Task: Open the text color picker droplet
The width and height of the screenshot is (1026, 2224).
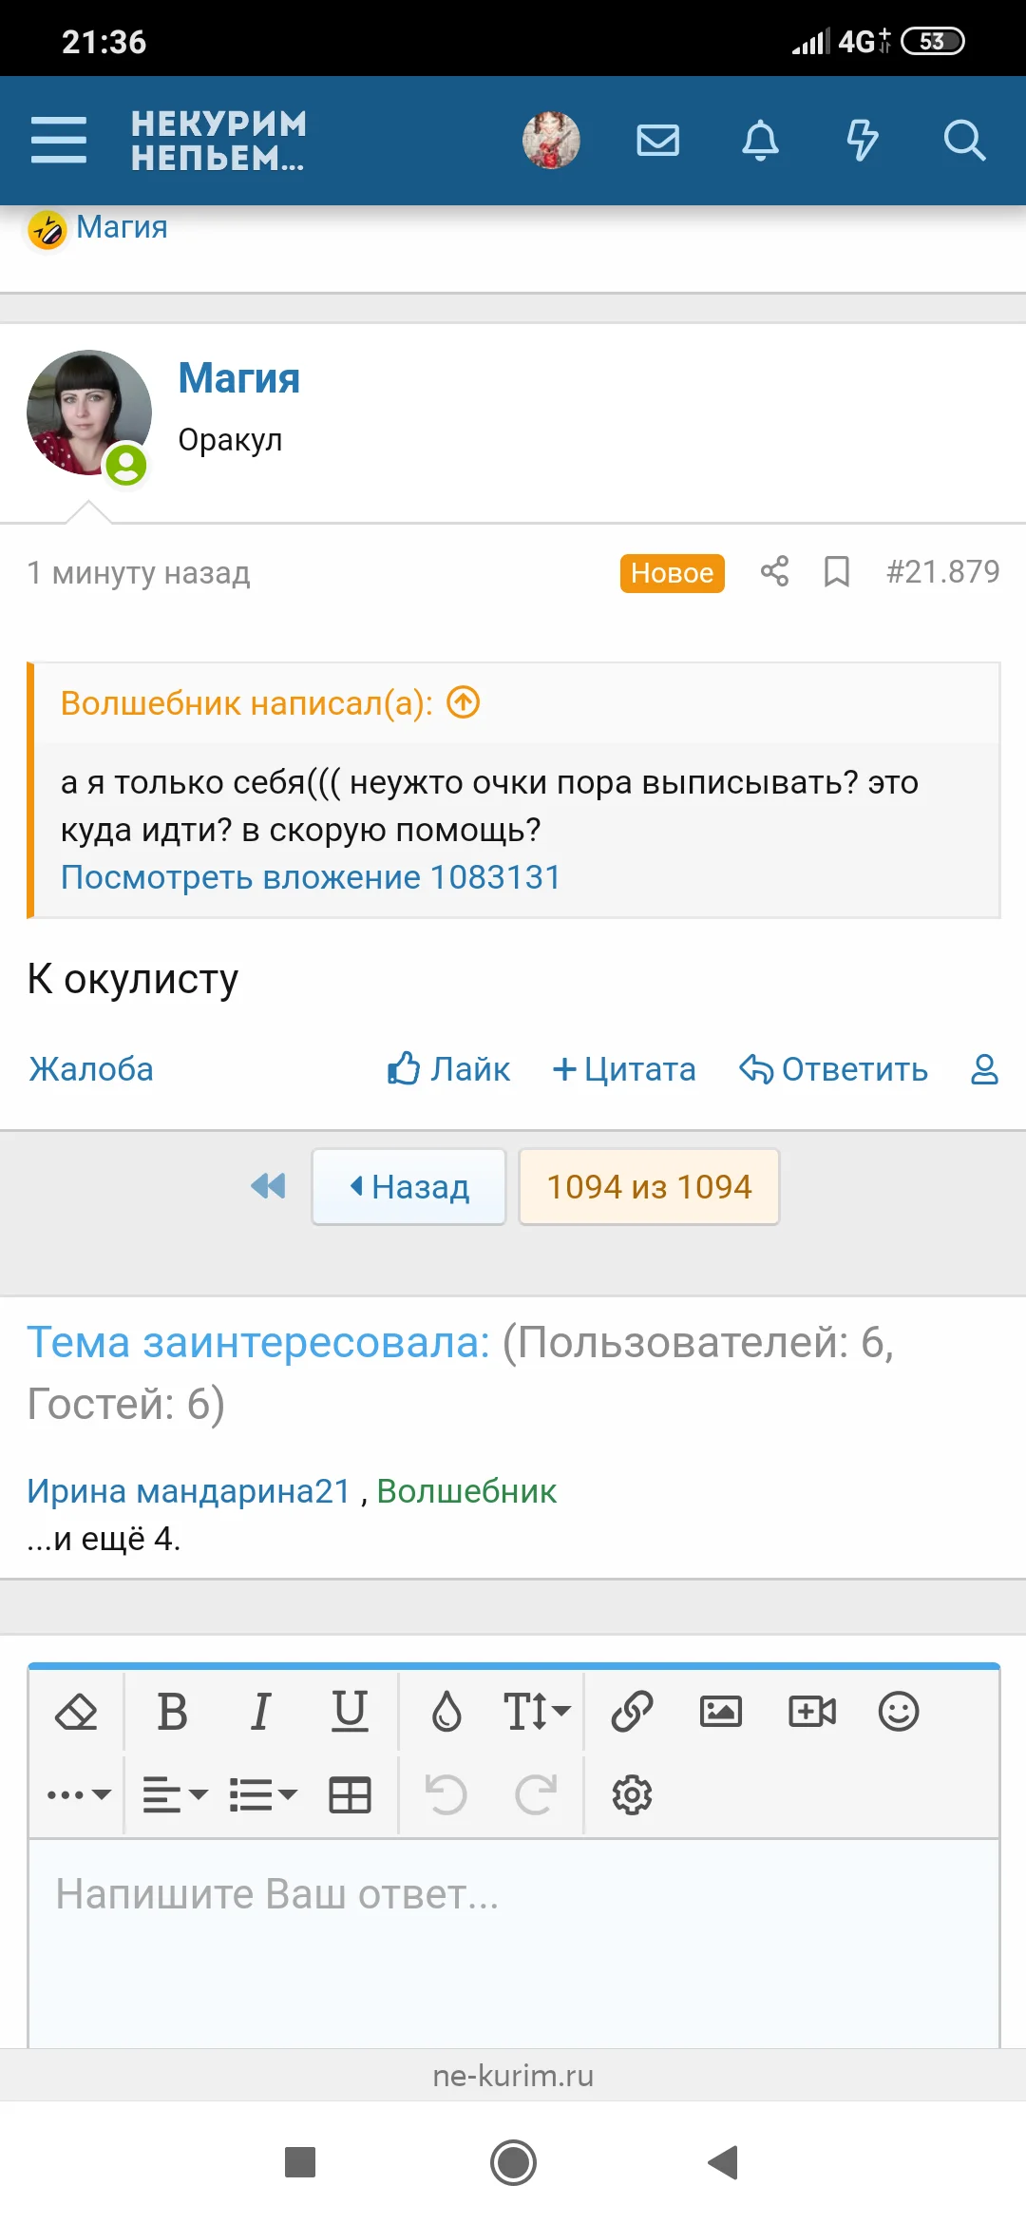Action: pos(447,1710)
